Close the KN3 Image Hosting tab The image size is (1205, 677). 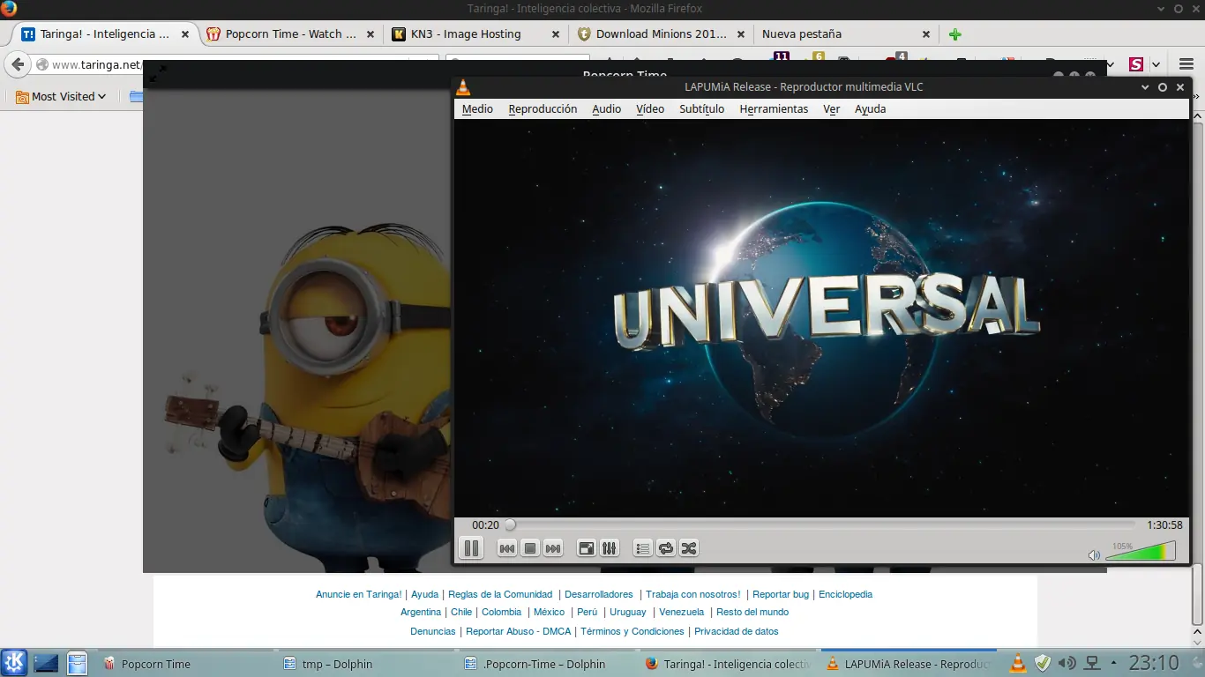point(556,34)
